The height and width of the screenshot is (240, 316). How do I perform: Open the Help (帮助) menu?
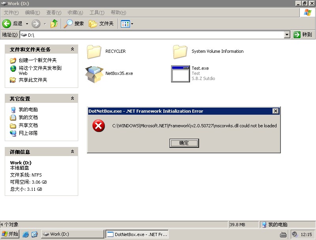118,13
